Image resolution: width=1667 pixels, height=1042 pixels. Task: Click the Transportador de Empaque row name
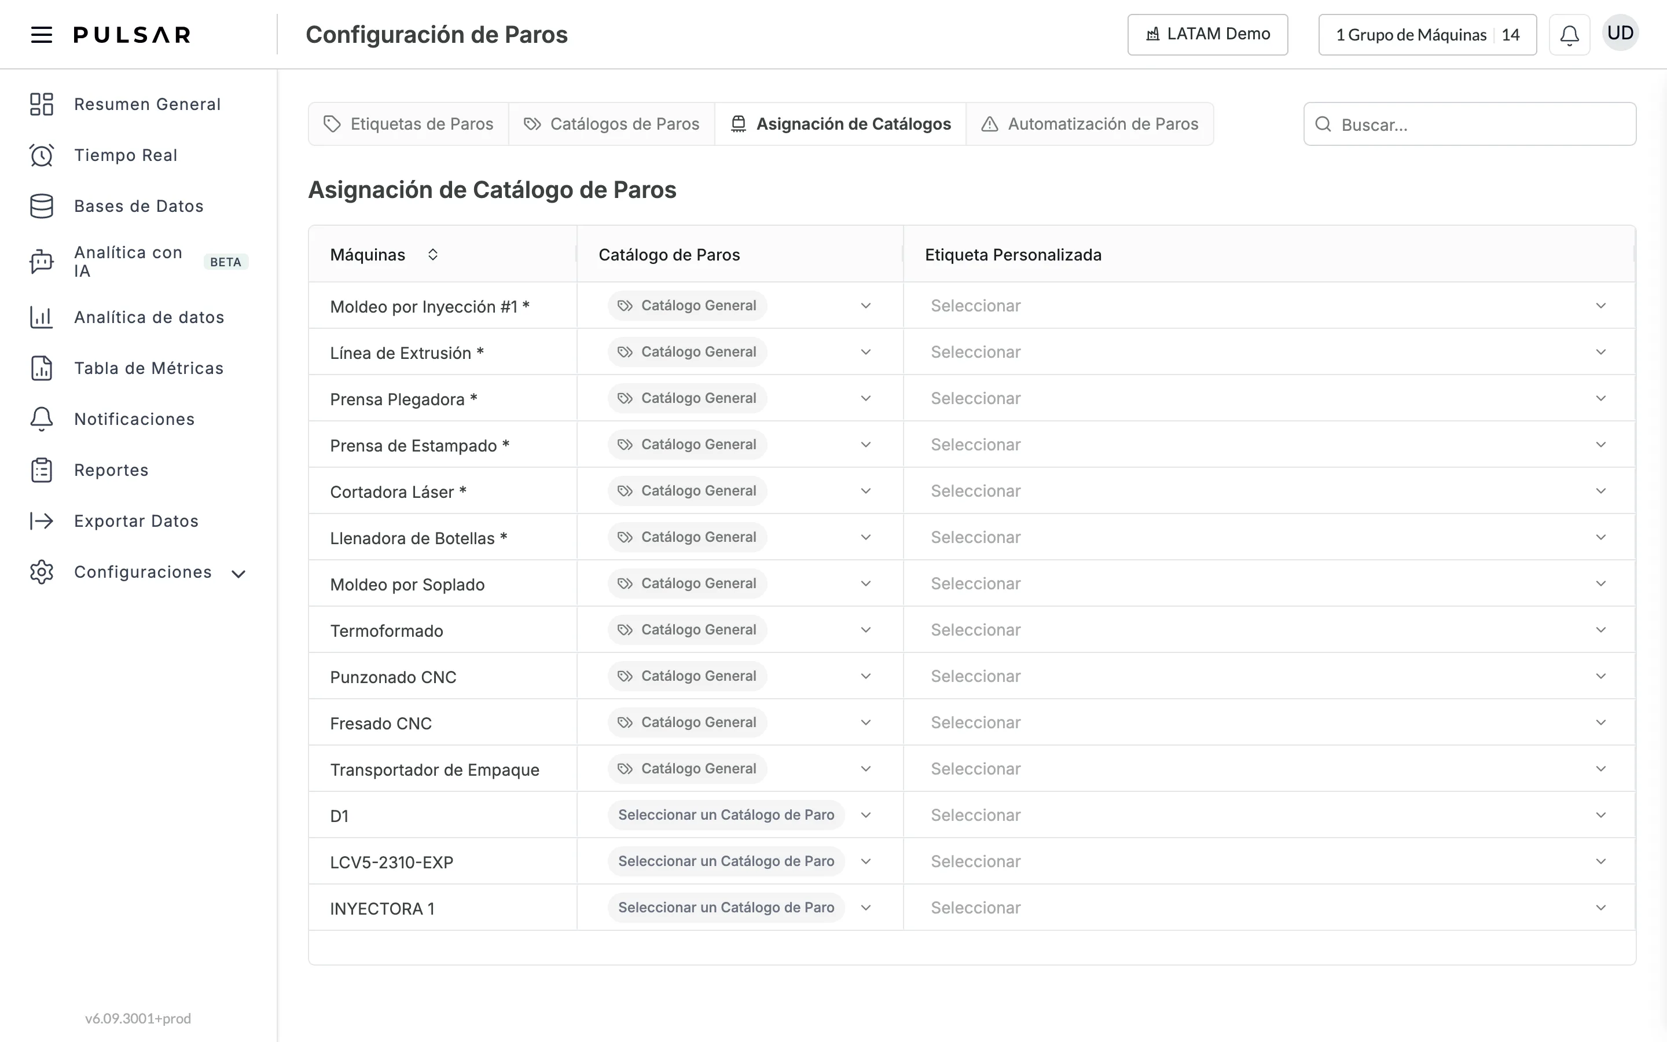pyautogui.click(x=435, y=770)
